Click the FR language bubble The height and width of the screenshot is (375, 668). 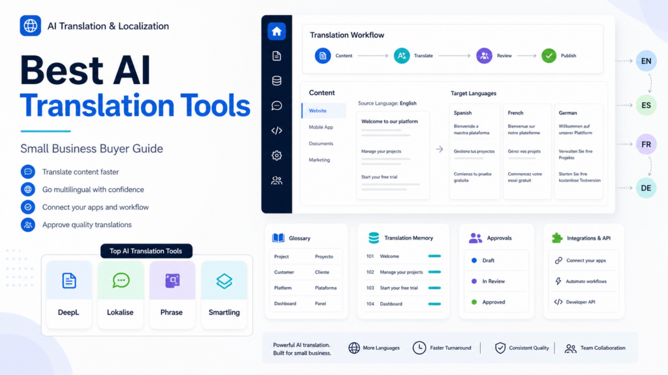(646, 144)
